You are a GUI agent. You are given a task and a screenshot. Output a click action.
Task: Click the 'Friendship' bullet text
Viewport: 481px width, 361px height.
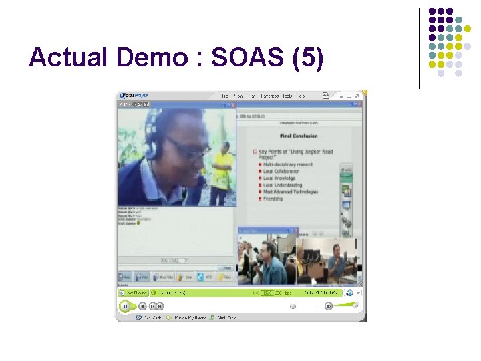(x=273, y=199)
